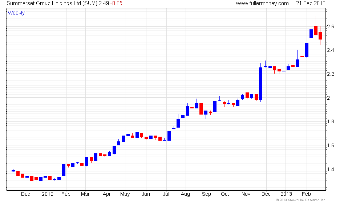The width and height of the screenshot is (356, 203).
Task: Click the '2013' time axis label
Action: point(286,194)
